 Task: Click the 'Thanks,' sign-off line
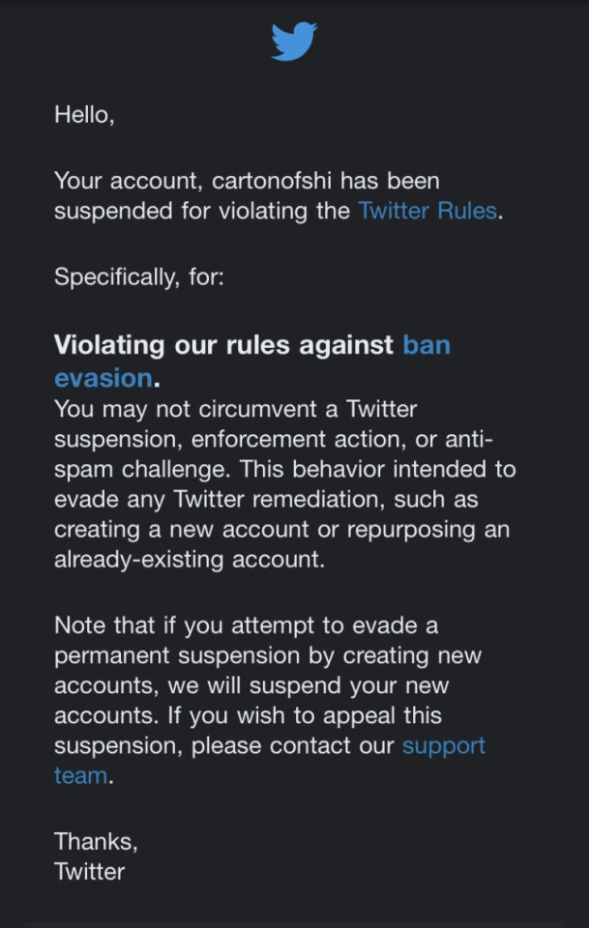(96, 842)
